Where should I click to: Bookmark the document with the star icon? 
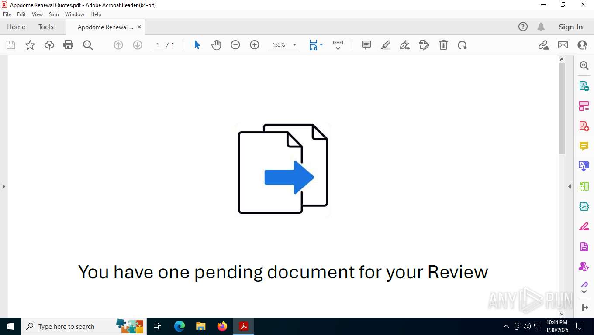pos(30,45)
